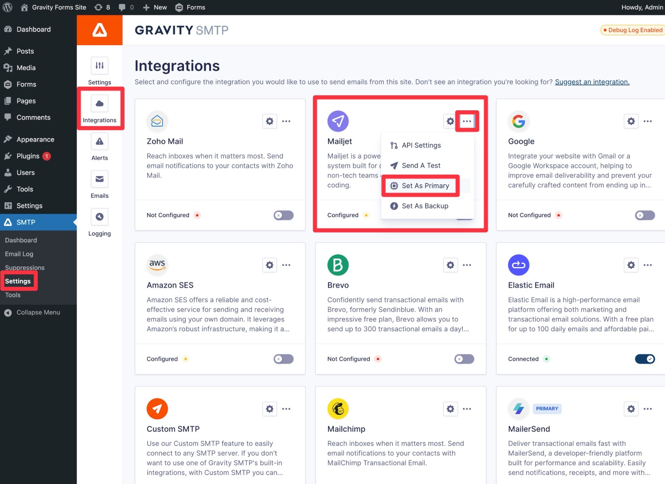Screen dimensions: 665x484
Task: Follow the Suggest an integration link
Action: tap(592, 82)
